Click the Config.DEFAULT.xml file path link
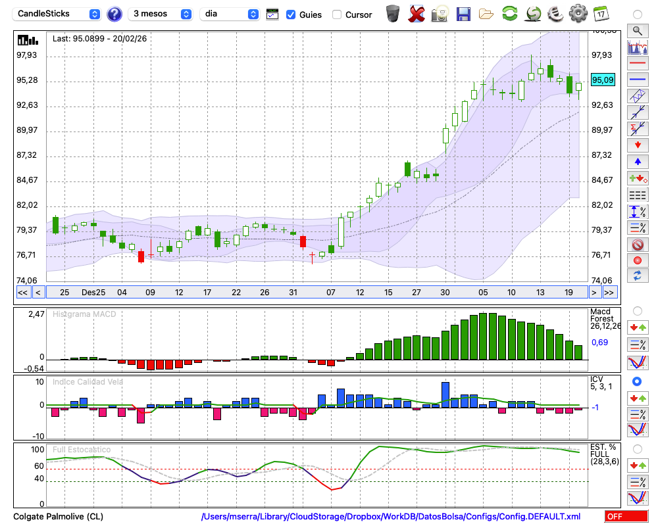This screenshot has width=658, height=526. 391,517
